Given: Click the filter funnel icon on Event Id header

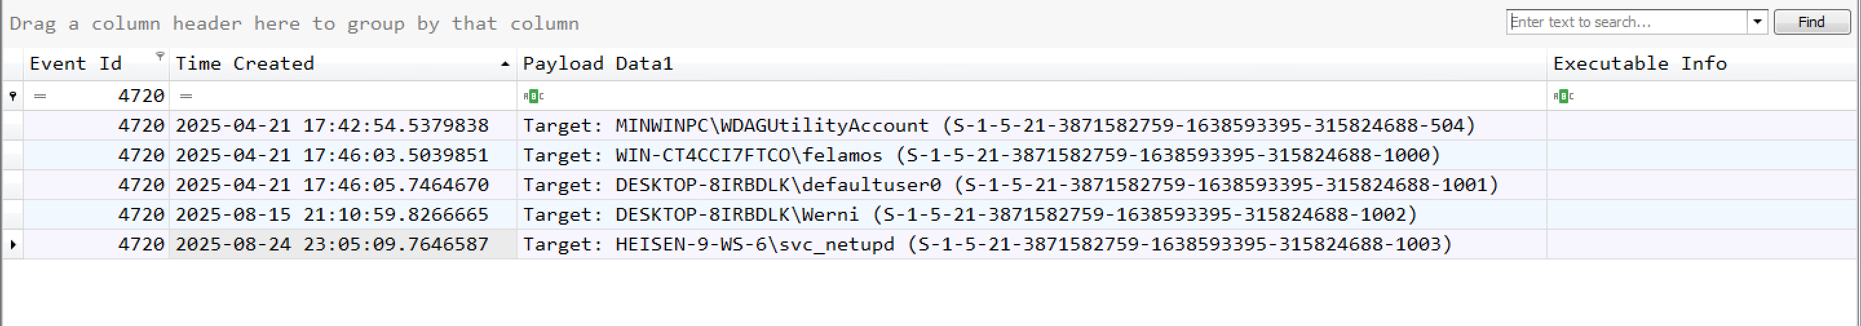Looking at the screenshot, I should click(x=160, y=56).
